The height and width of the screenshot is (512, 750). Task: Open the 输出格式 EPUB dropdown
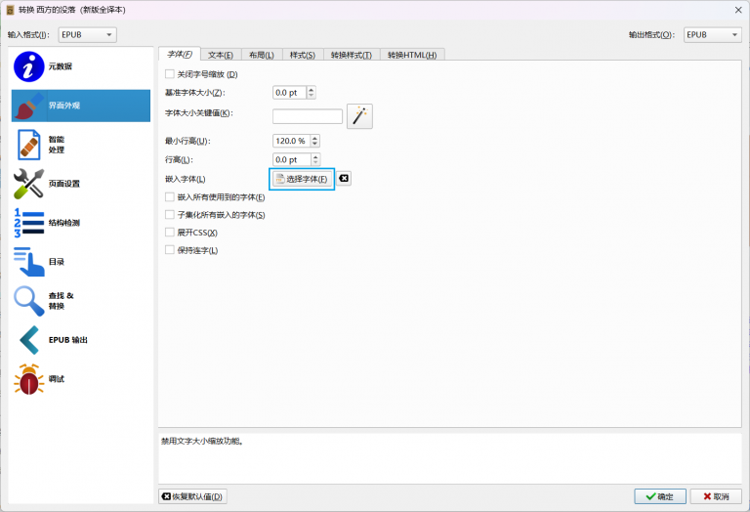coord(712,35)
